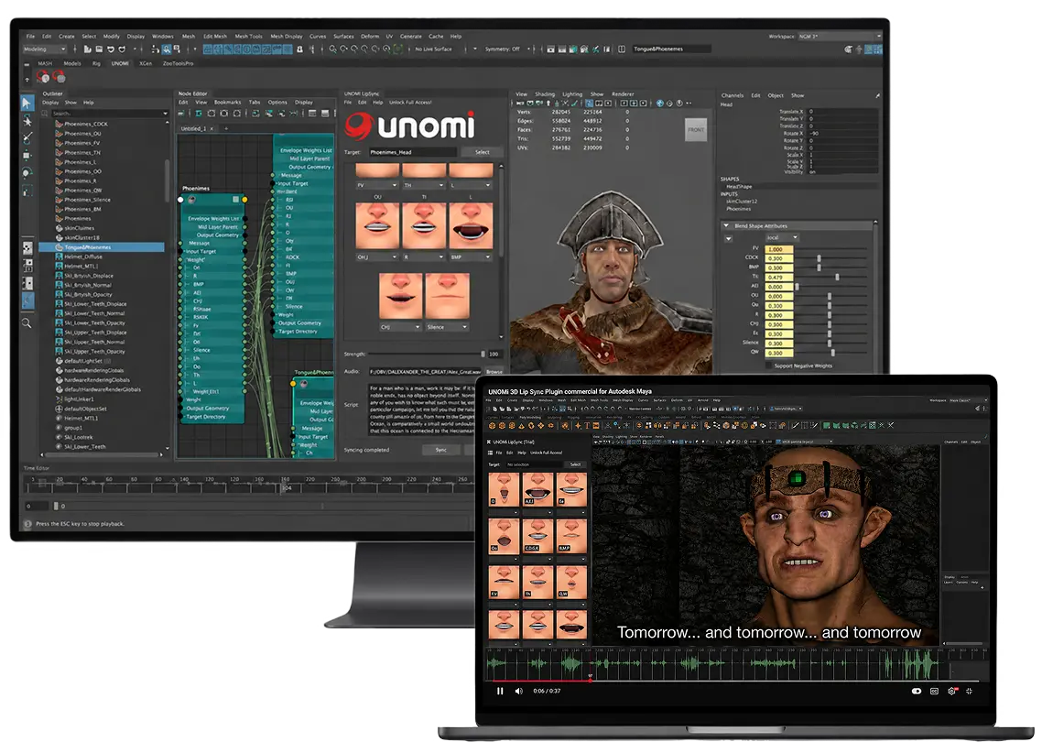Click first red UNOMI shelf icon

44,78
